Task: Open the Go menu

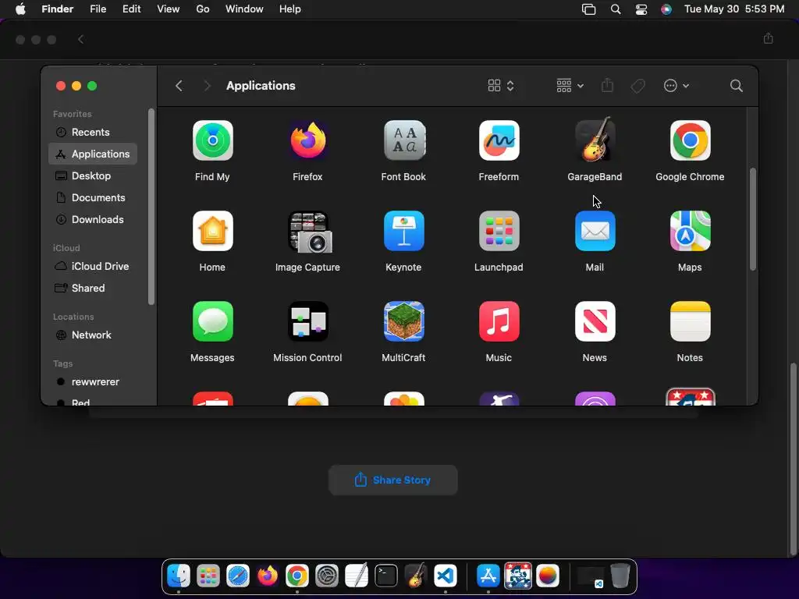Action: (x=203, y=9)
